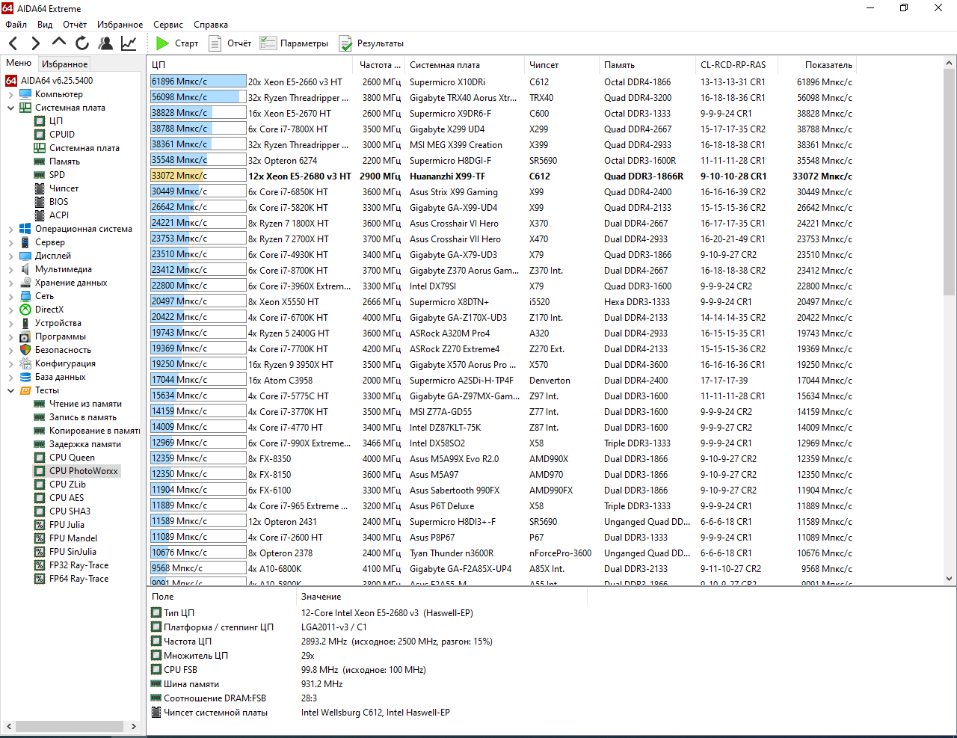957x738 pixels.
Task: Open the line chart toolbar icon
Action: coord(129,43)
